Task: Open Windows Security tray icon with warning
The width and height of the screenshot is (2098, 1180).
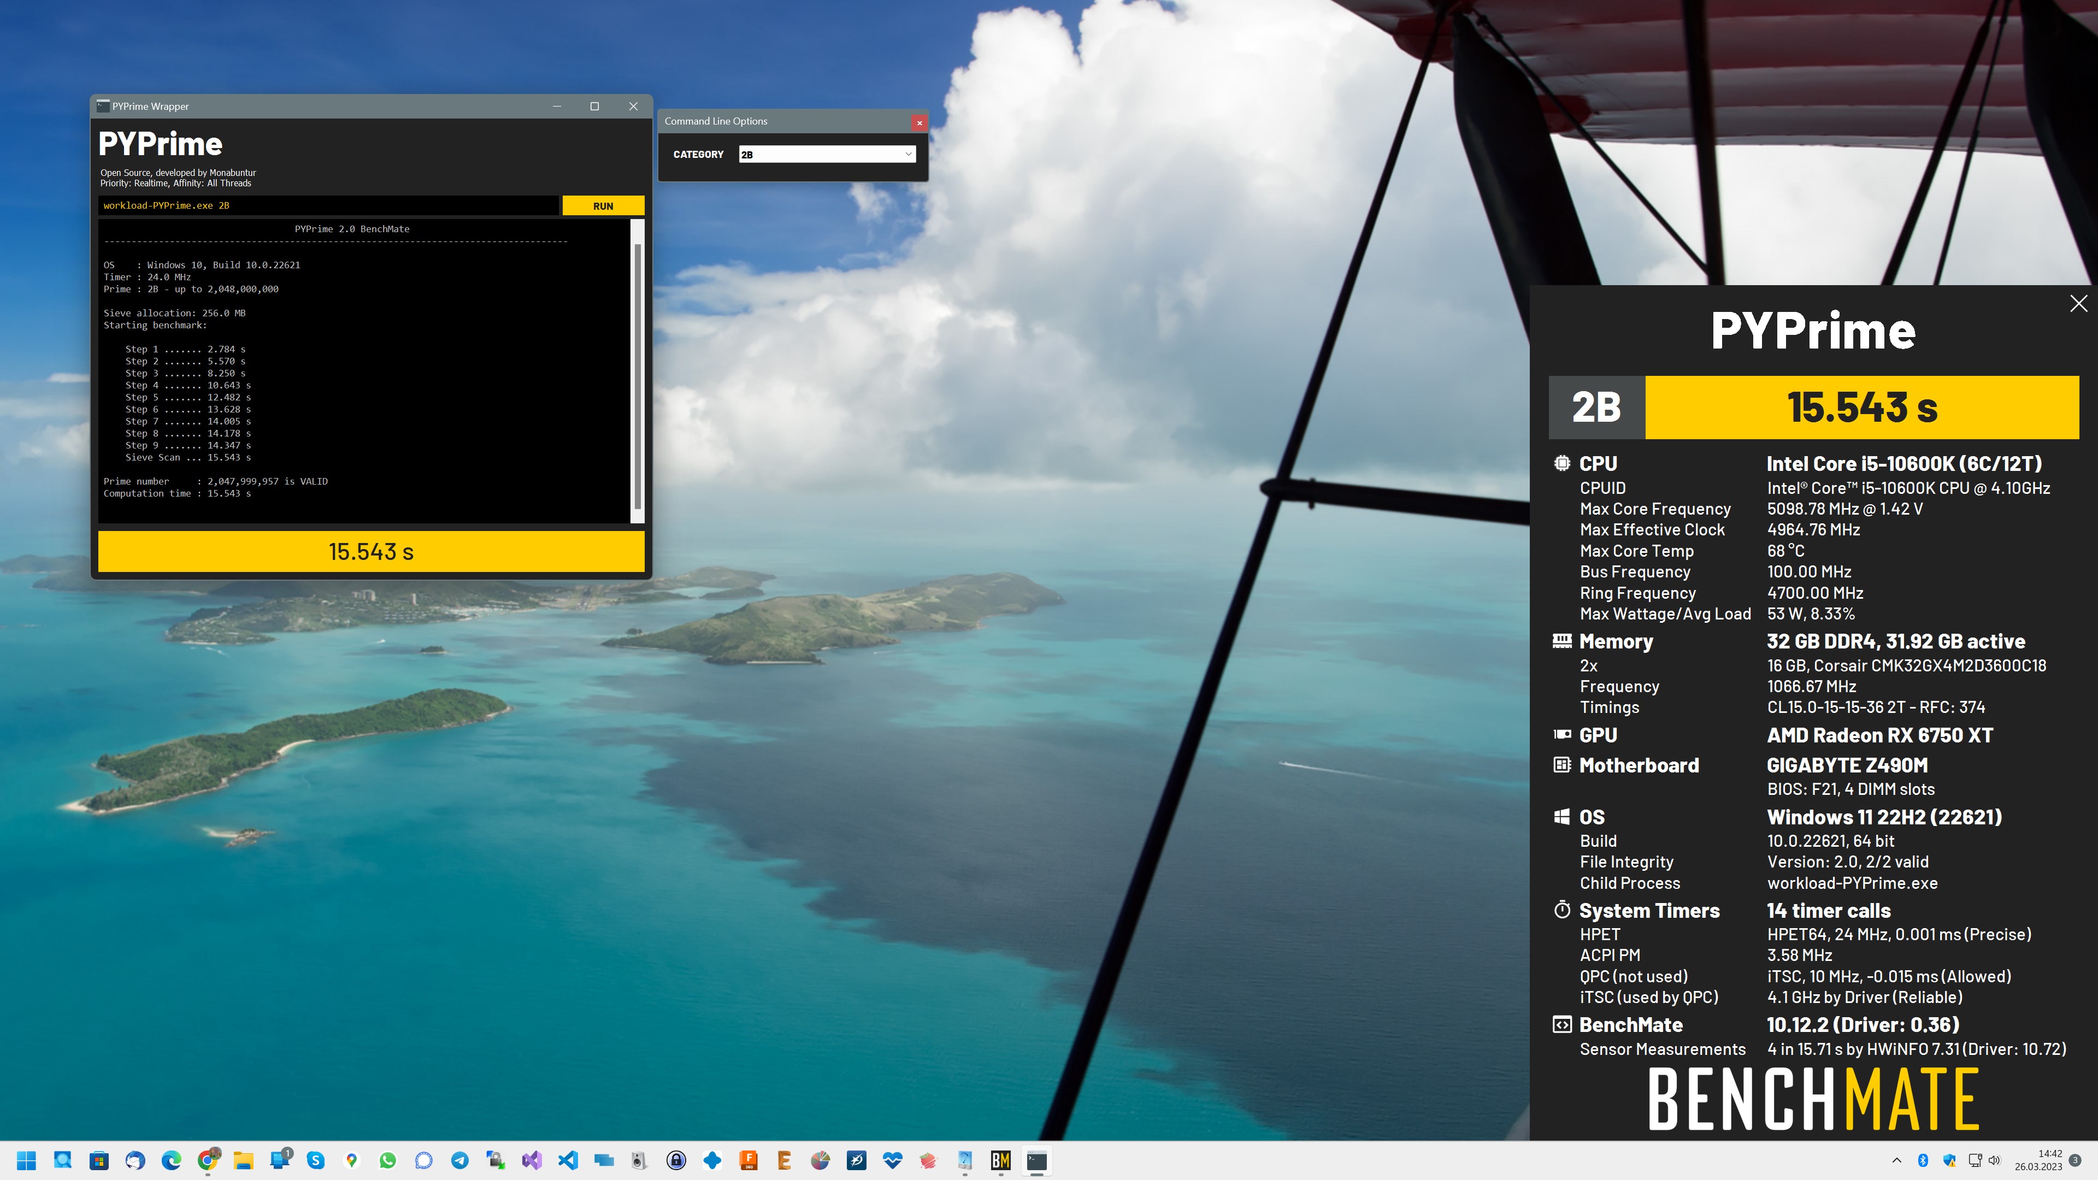Action: [x=1949, y=1160]
